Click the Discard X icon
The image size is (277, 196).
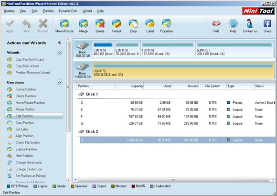point(43,23)
